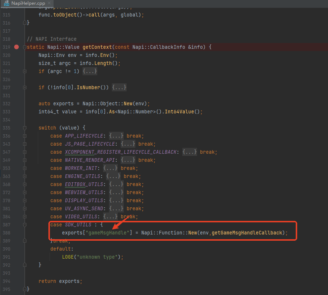This screenshot has height=295, width=328.
Task: Click the SDK_UTILS case label
Action: pos(78,225)
